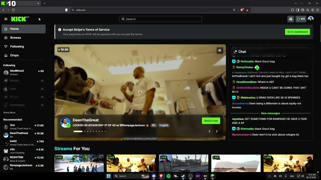
Task: Reload the page with the browser refresh icon
Action: tap(13, 10)
